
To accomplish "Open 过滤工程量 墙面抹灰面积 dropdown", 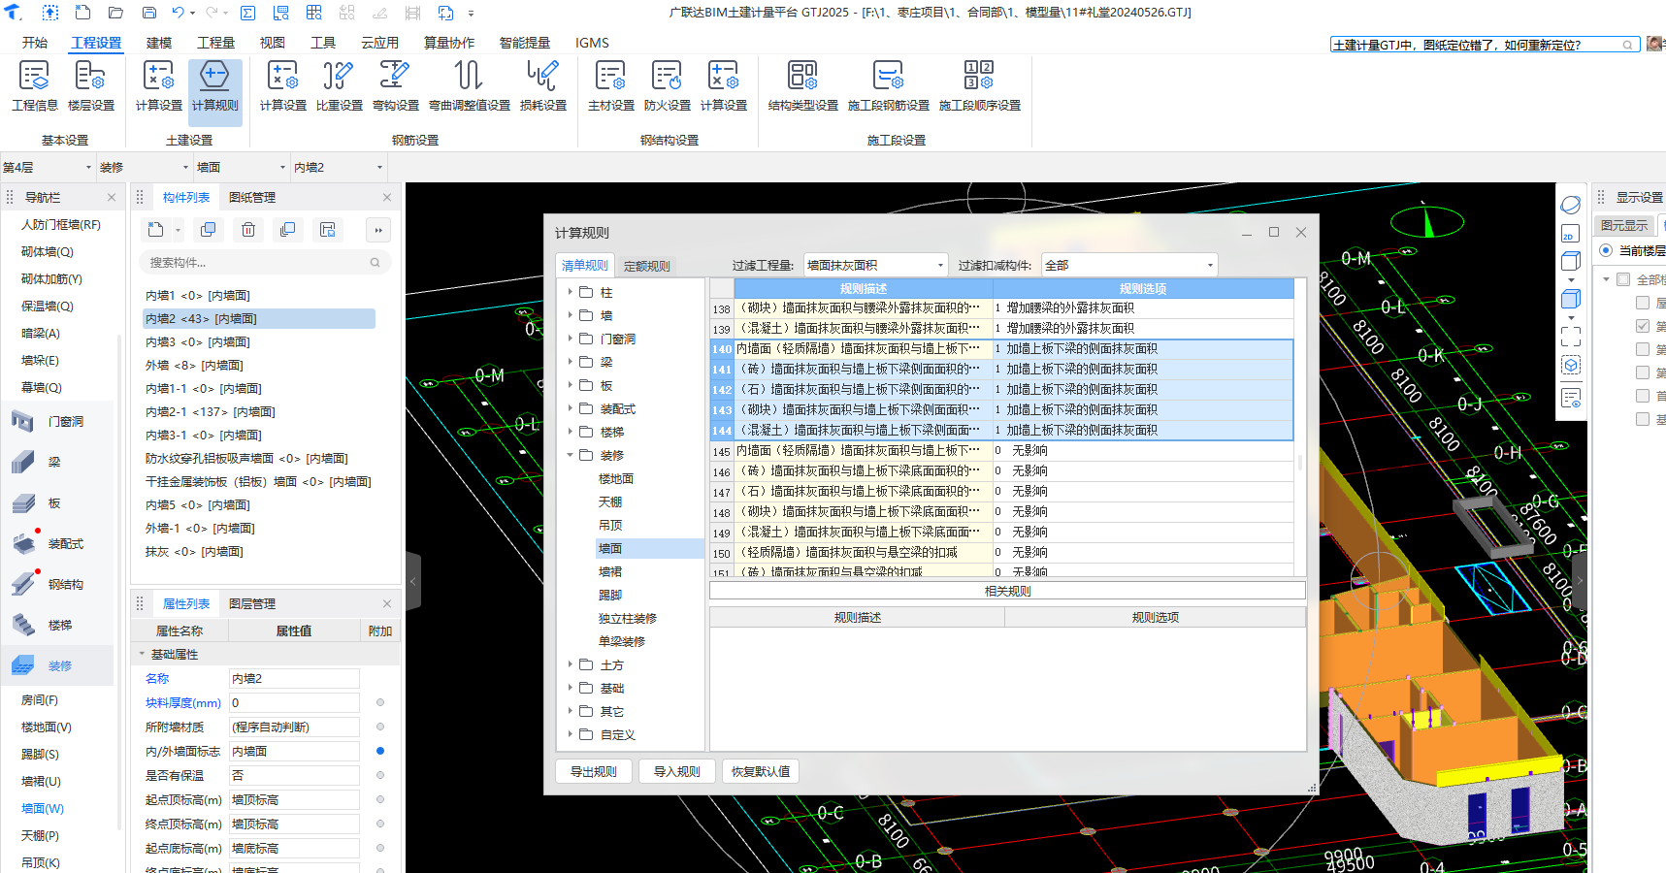I will click(x=875, y=265).
